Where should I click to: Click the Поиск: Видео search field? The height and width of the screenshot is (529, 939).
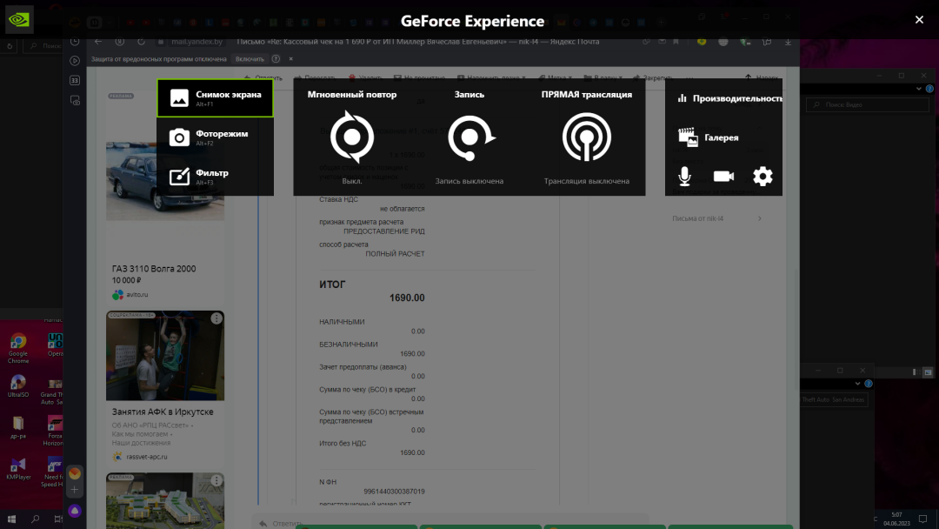[x=868, y=104]
